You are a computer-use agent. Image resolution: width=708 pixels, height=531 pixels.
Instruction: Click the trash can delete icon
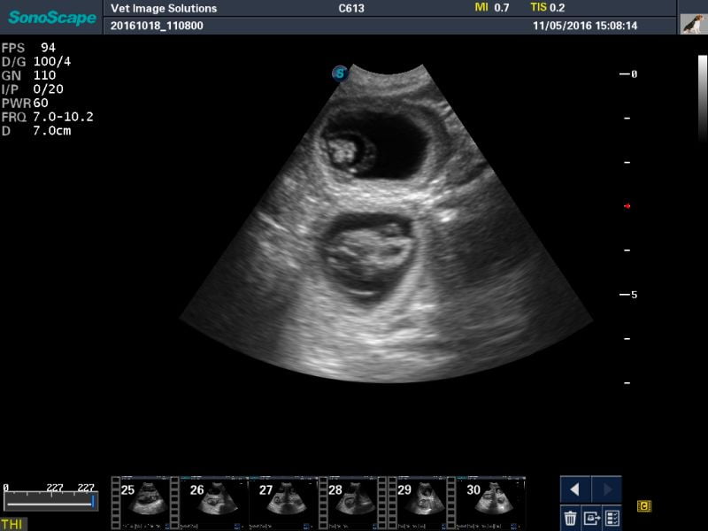571,518
